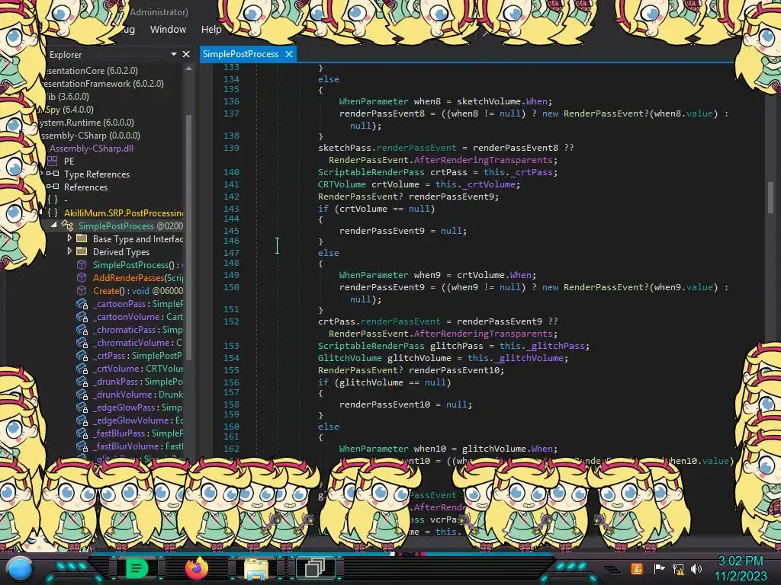Click the Assembly Explorer vertical scrollbar thumb
This screenshot has width=781, height=585.
tap(189, 236)
